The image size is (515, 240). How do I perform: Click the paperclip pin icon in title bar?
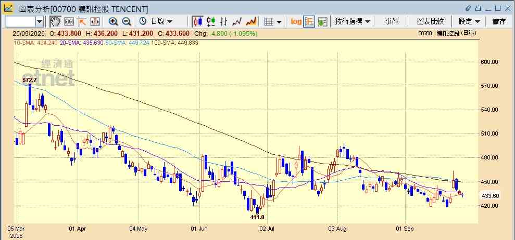click(468, 8)
